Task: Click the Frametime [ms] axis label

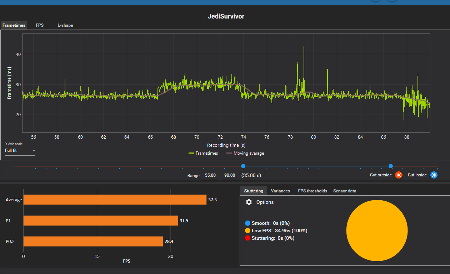Action: (x=9, y=83)
